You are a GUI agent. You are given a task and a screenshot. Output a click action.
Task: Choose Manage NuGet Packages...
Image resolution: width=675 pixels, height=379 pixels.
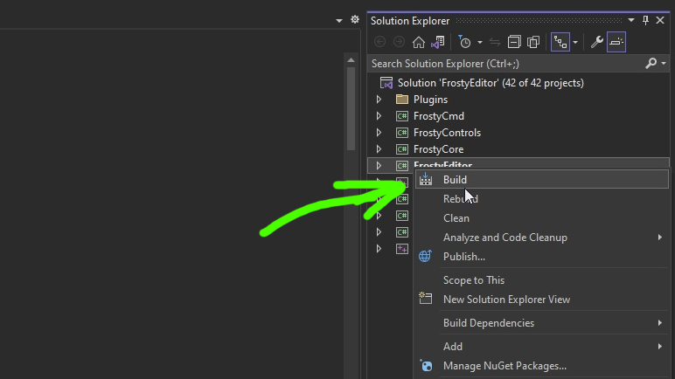[x=542, y=366]
